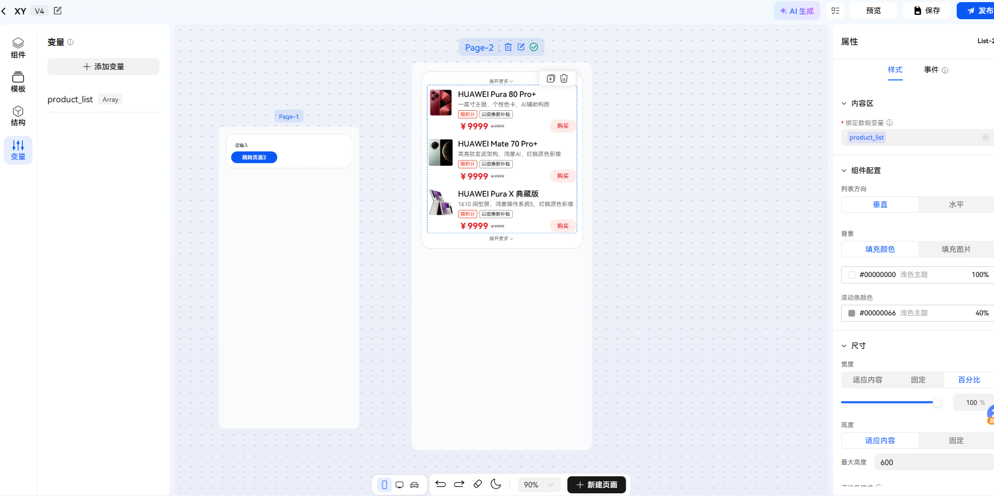Switch to the 事件 events tab

coord(931,70)
